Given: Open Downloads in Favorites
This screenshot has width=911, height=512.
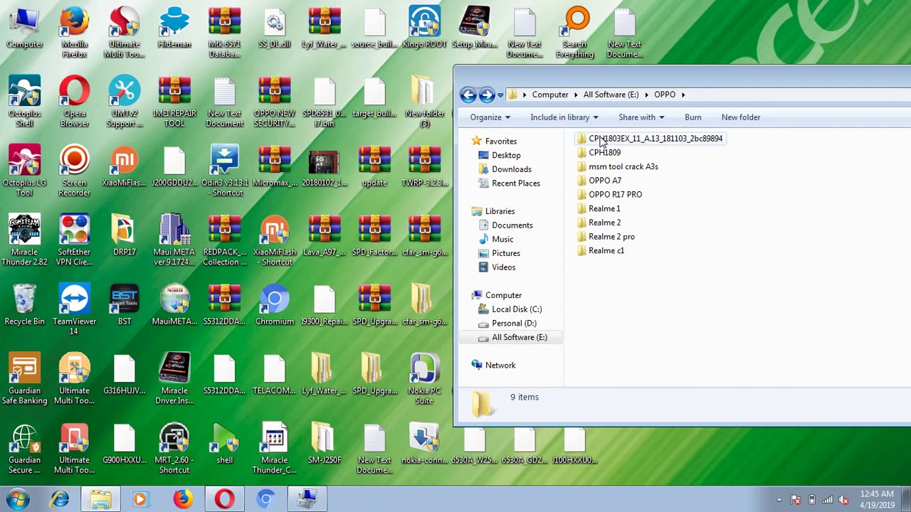Looking at the screenshot, I should (x=511, y=169).
